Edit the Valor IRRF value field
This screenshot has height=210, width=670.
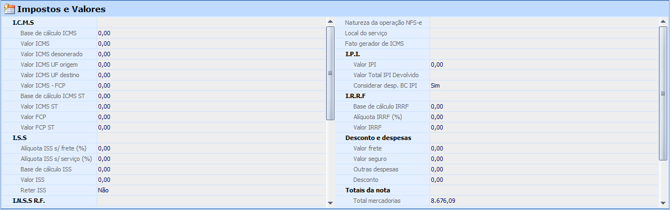pyautogui.click(x=544, y=127)
